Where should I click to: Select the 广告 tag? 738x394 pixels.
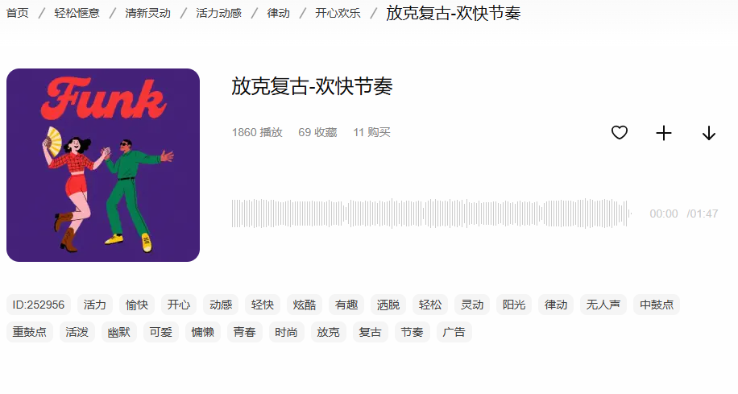tap(454, 332)
